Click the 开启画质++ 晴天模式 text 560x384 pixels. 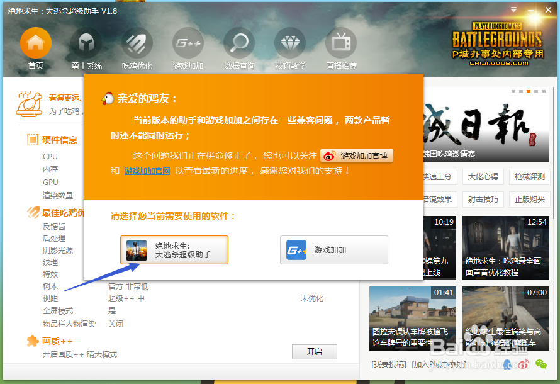[x=80, y=354]
